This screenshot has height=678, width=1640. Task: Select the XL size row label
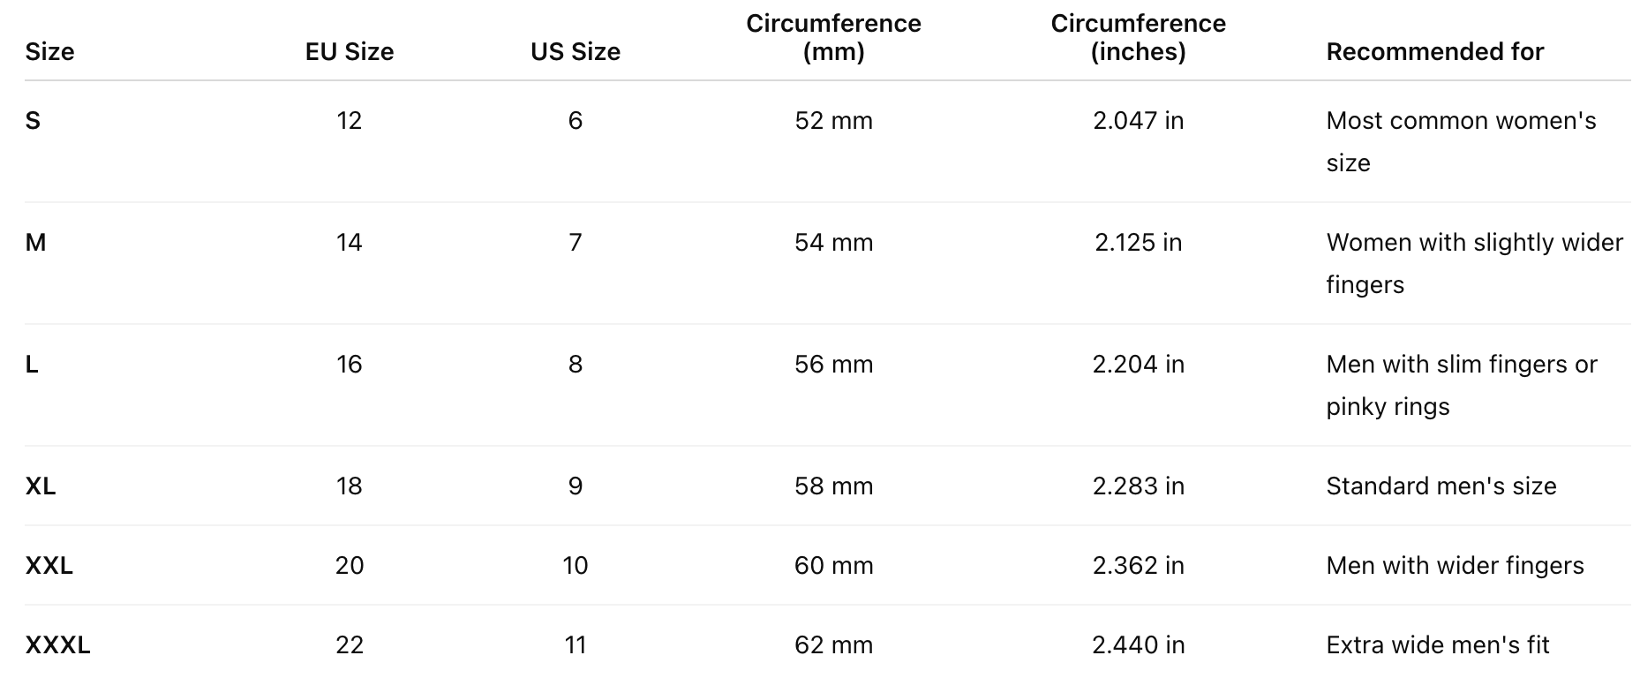[x=41, y=486]
